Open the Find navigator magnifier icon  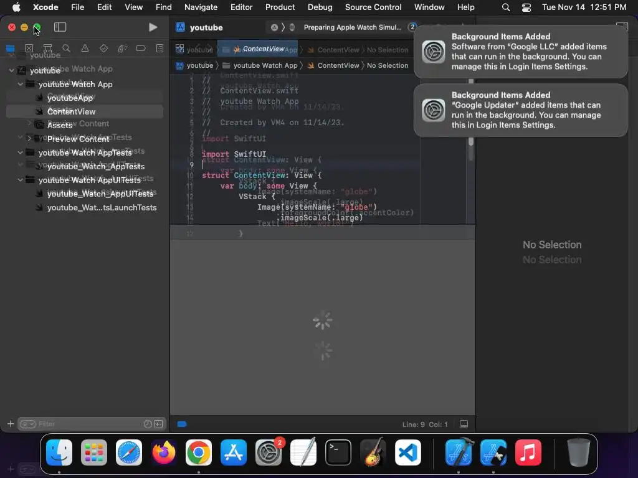coord(66,49)
